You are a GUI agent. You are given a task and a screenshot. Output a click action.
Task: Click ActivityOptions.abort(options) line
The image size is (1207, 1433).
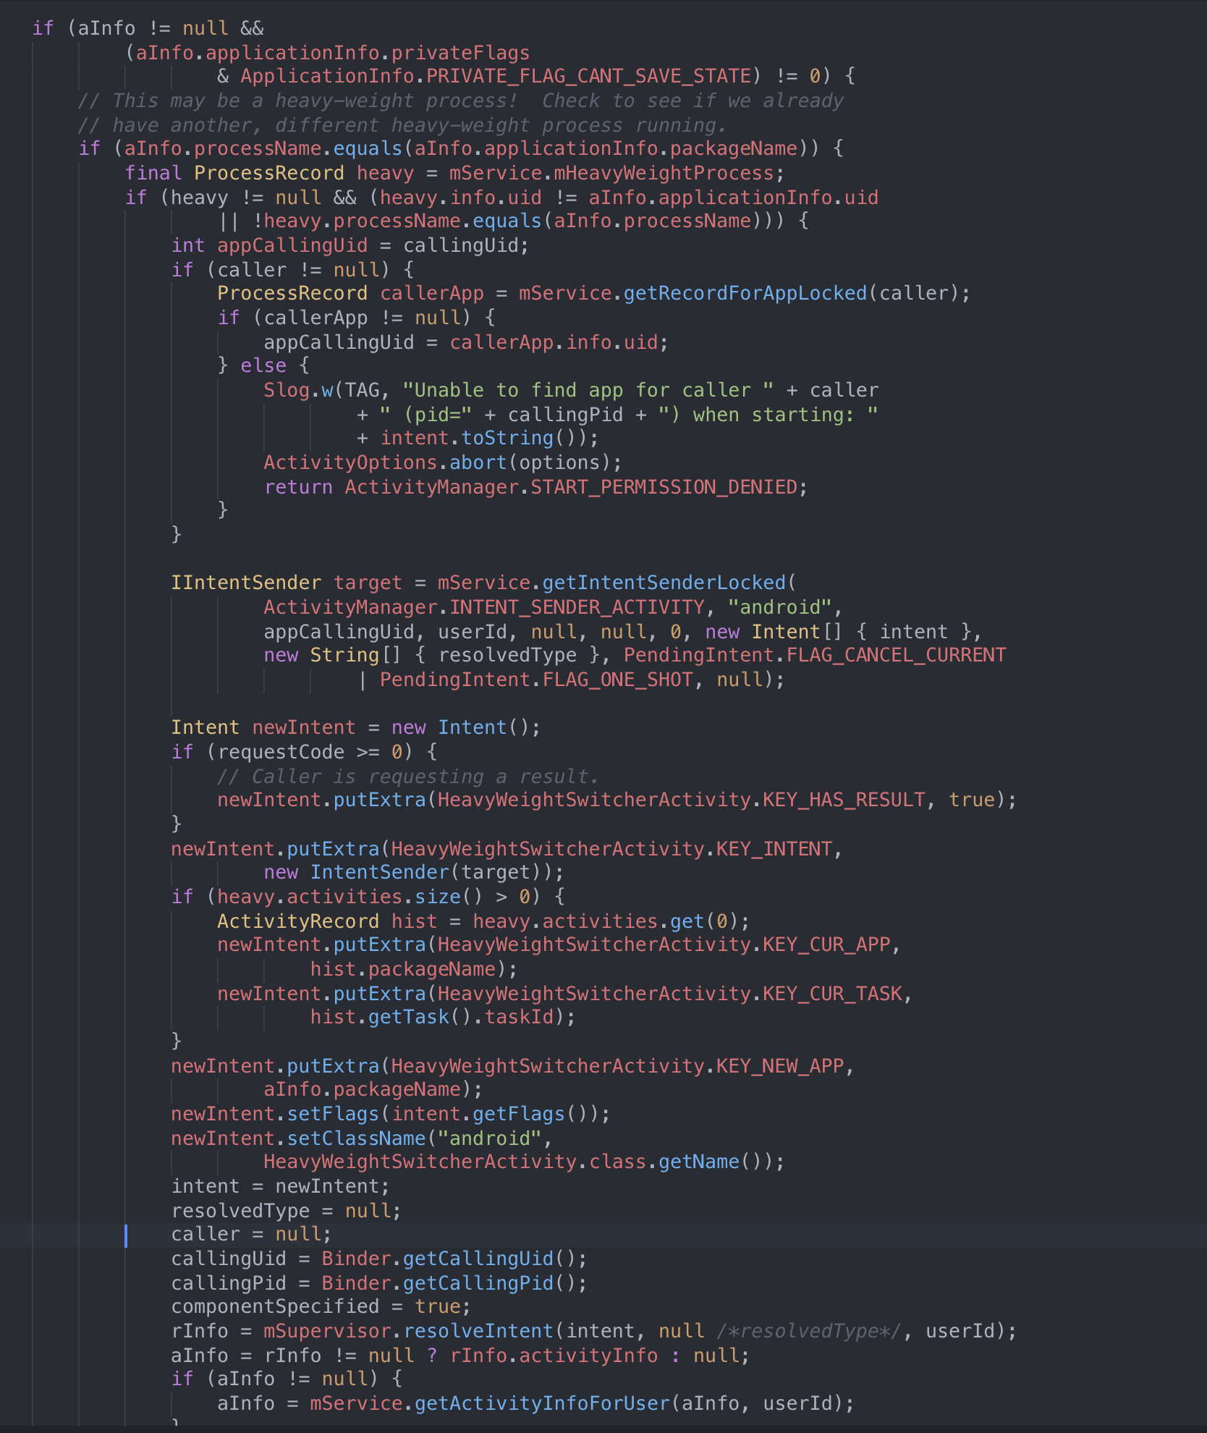pos(443,462)
